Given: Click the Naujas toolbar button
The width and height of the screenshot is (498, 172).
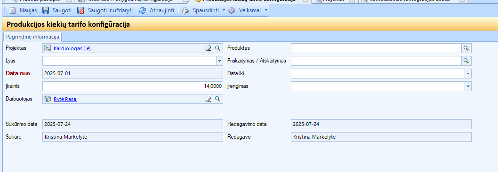Looking at the screenshot, I should tap(23, 10).
